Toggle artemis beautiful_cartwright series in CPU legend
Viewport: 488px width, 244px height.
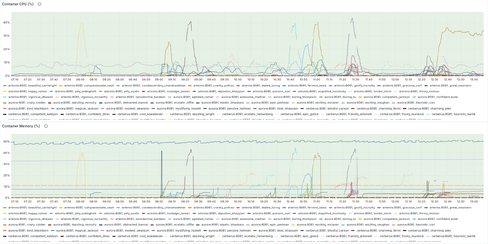pyautogui.click(x=33, y=86)
